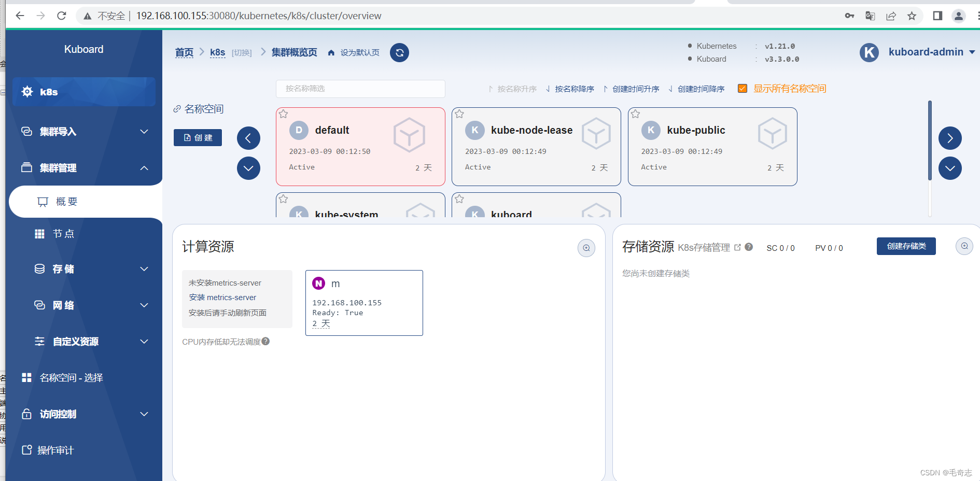Toggle 显示所有名称空间 checkbox

[x=743, y=89]
